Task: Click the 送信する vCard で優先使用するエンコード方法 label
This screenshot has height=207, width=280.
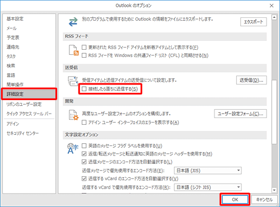Action: (x=126, y=187)
